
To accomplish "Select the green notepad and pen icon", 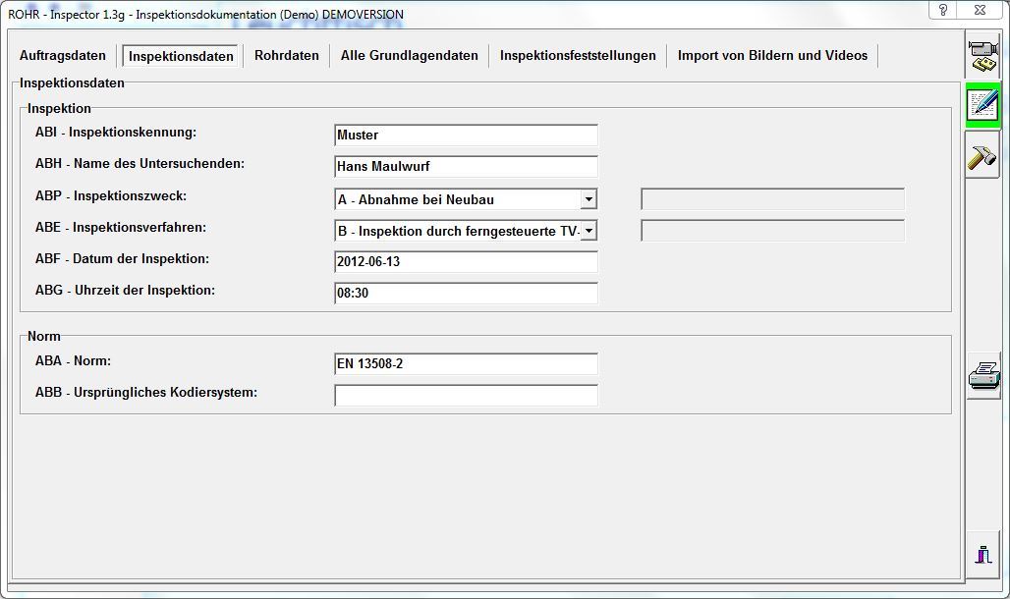I will pos(982,105).
